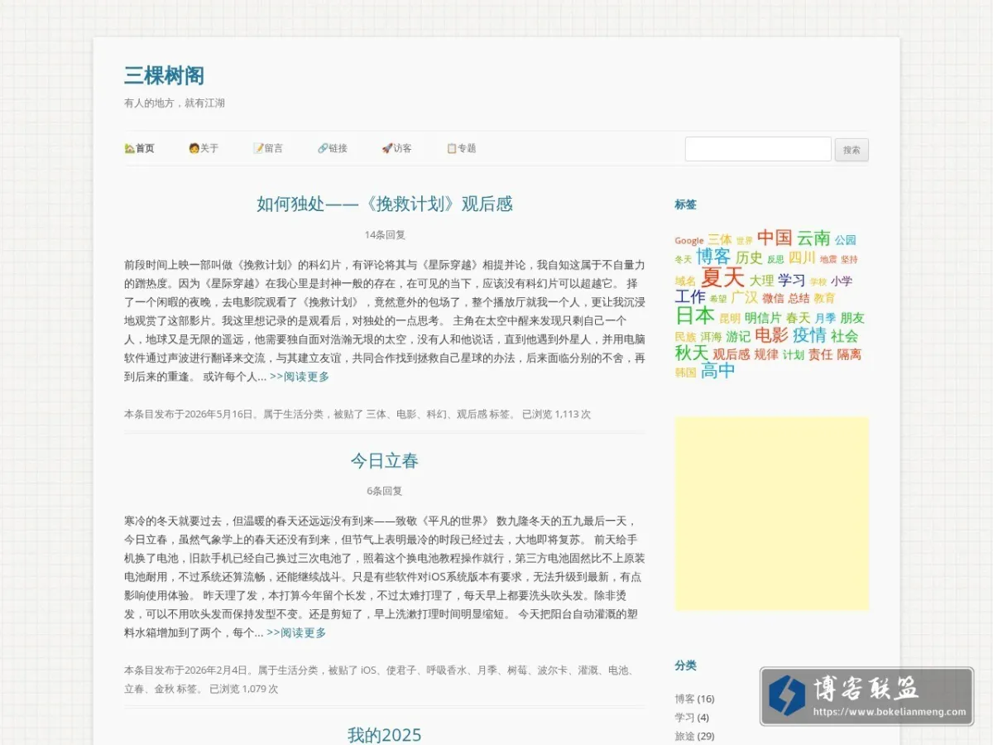Open the 我的2025 post title
The image size is (993, 745).
[385, 734]
